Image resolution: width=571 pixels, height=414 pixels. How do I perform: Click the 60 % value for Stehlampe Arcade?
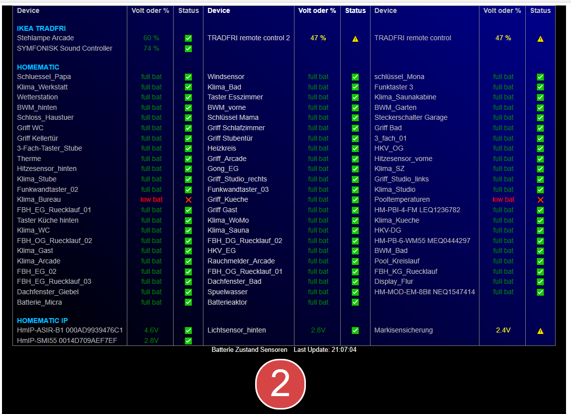point(151,38)
